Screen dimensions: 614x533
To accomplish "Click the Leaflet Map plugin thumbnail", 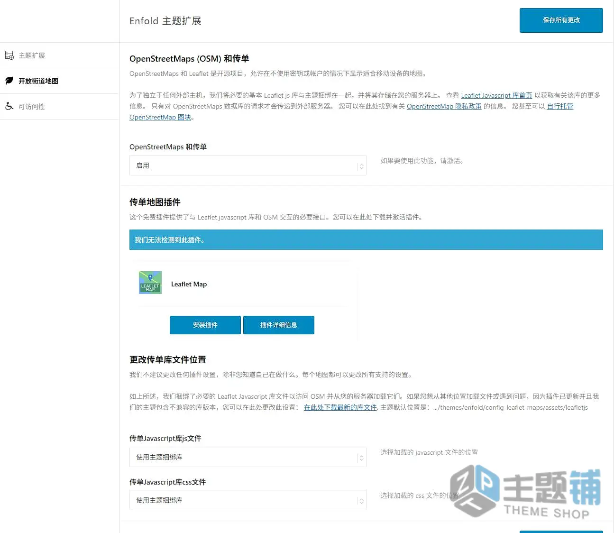I will pyautogui.click(x=150, y=283).
